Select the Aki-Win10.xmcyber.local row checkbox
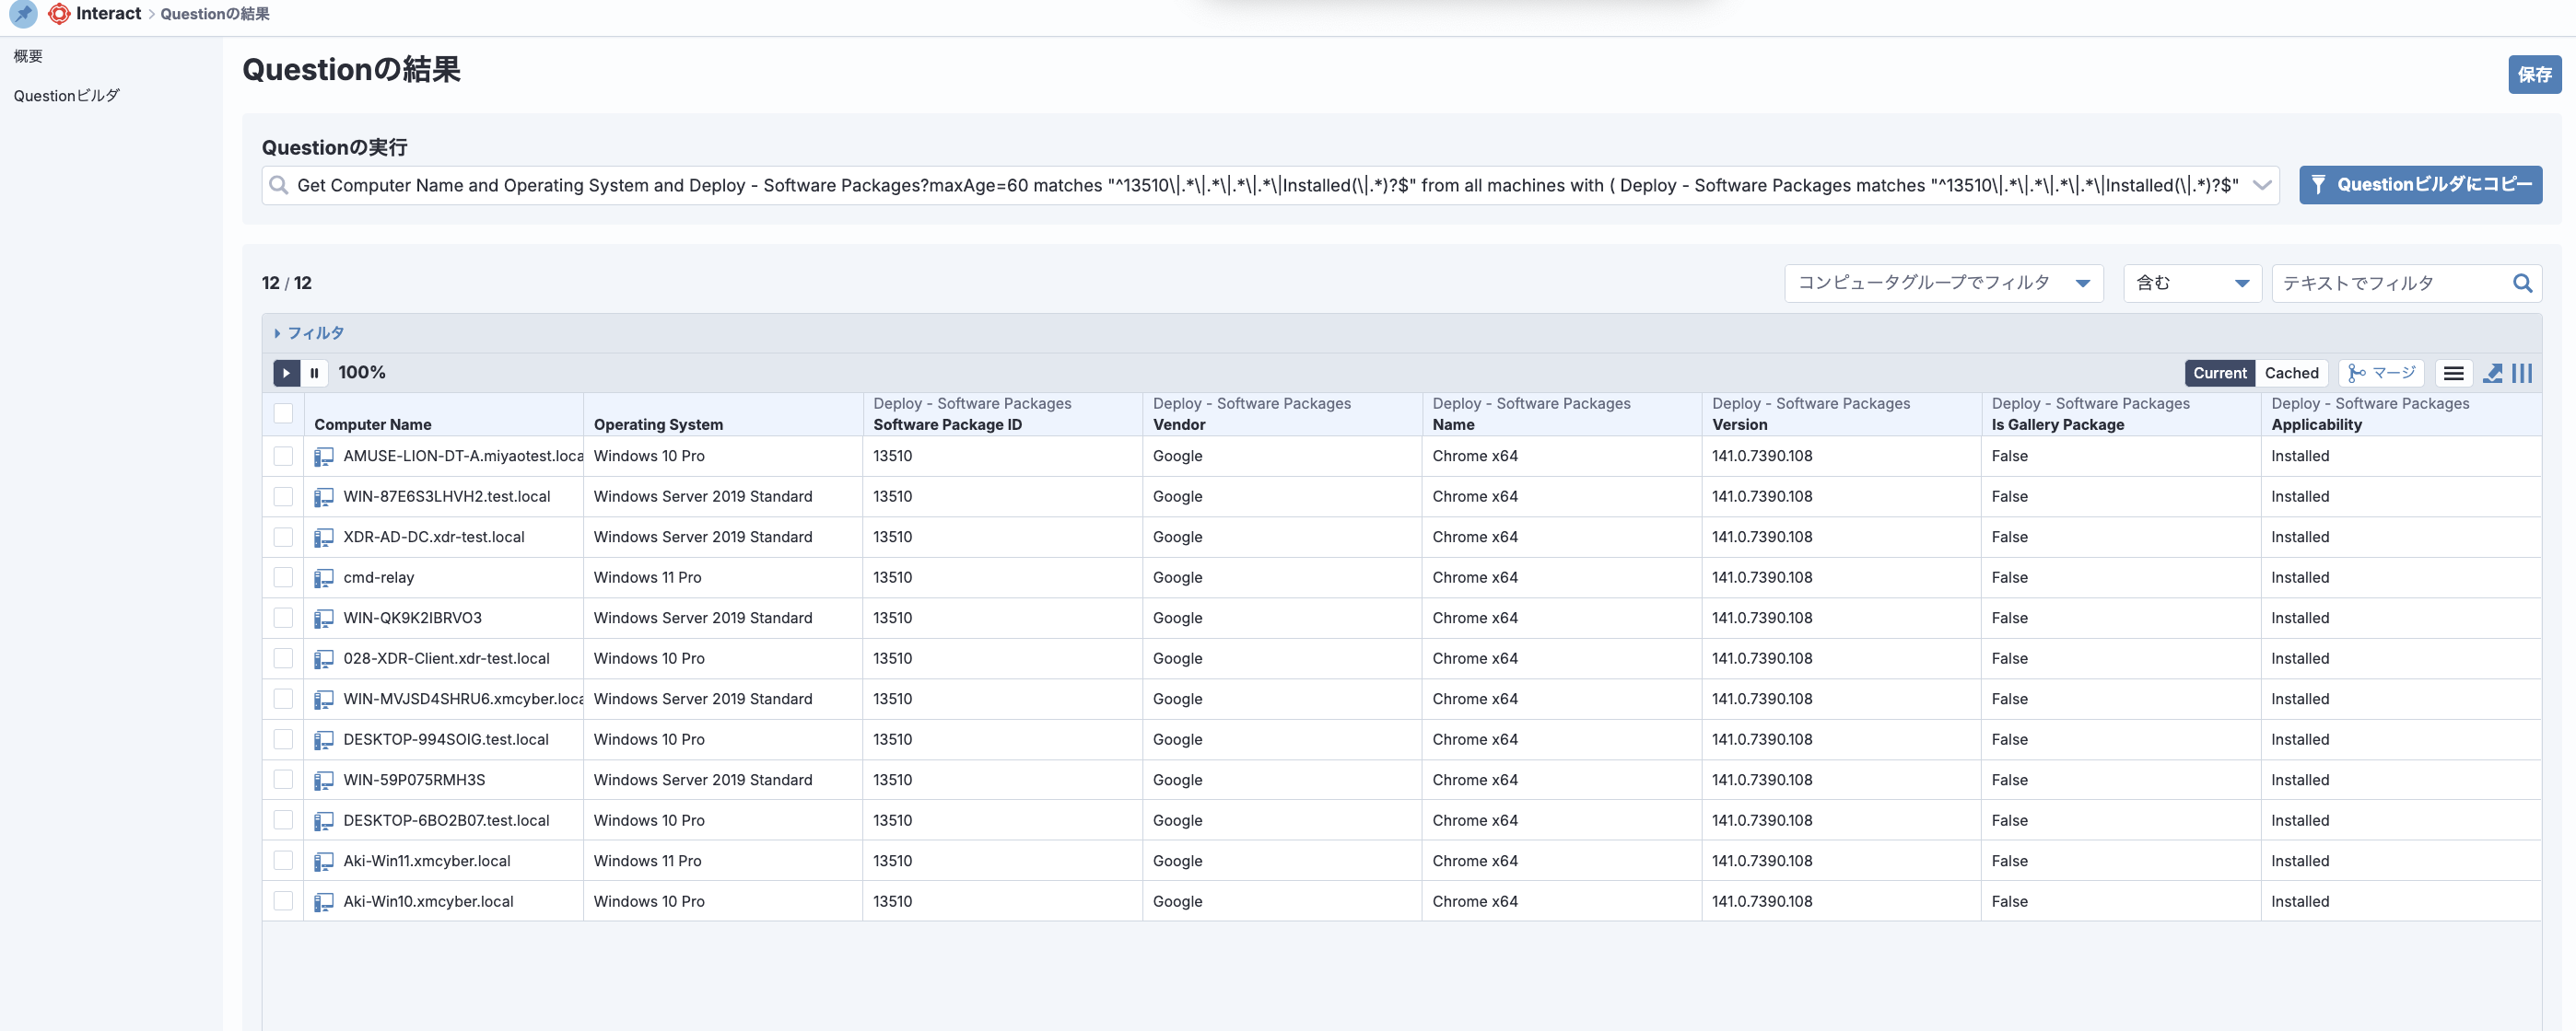This screenshot has width=2576, height=1031. (x=284, y=901)
